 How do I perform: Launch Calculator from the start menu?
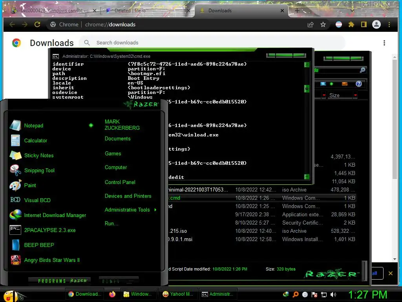36,140
